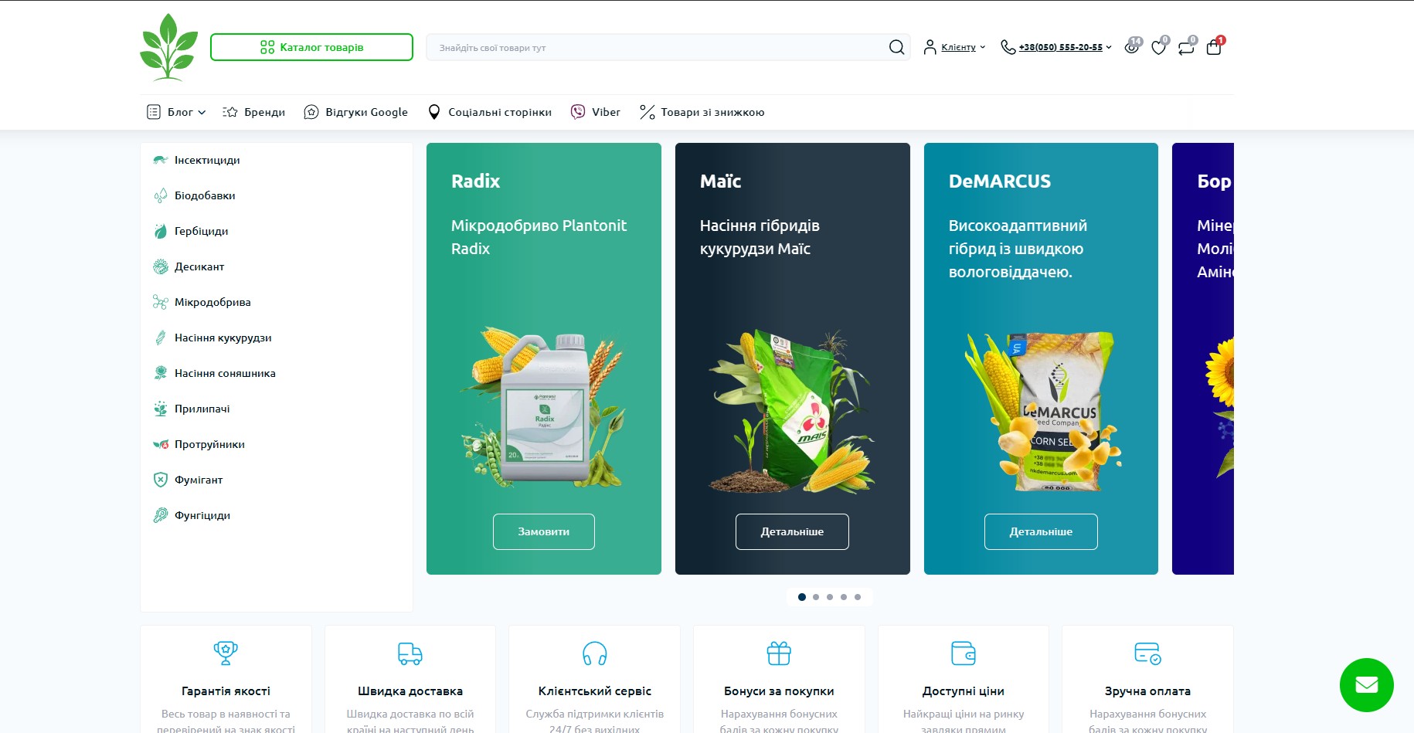Click the Протруйники category icon
The height and width of the screenshot is (733, 1414).
(x=161, y=444)
